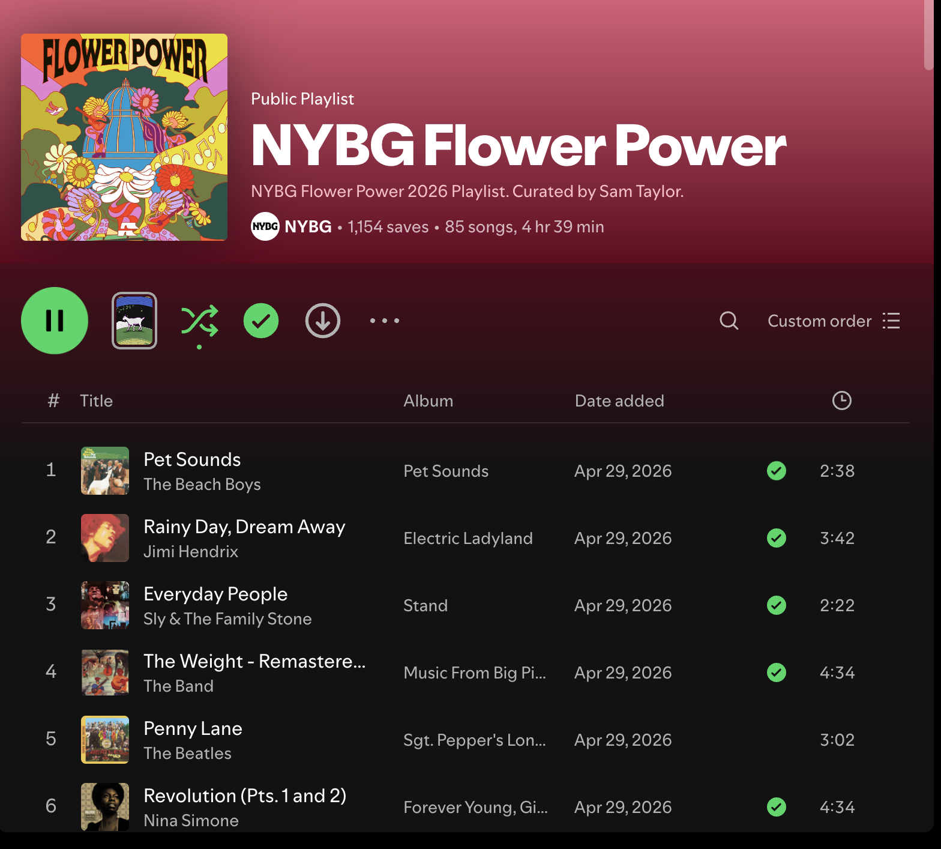Screen dimensions: 941x849
Task: Click the Apr 29, 2026 date for Everyday People
Action: (x=623, y=605)
